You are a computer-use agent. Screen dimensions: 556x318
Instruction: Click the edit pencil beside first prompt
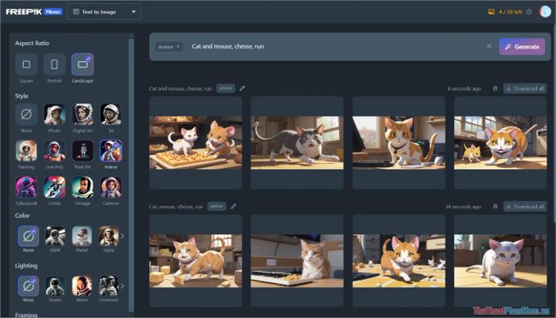click(x=243, y=88)
